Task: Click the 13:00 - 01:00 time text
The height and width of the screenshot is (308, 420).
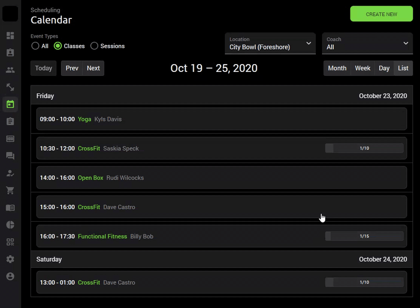Action: click(x=57, y=283)
